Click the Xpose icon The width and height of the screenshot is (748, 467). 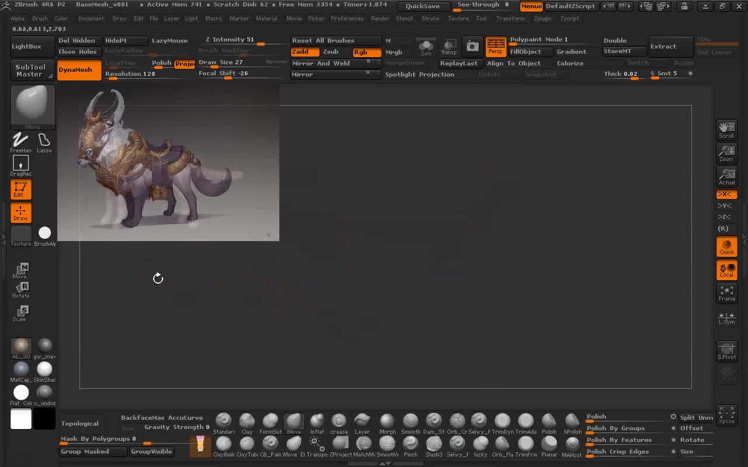(x=726, y=415)
